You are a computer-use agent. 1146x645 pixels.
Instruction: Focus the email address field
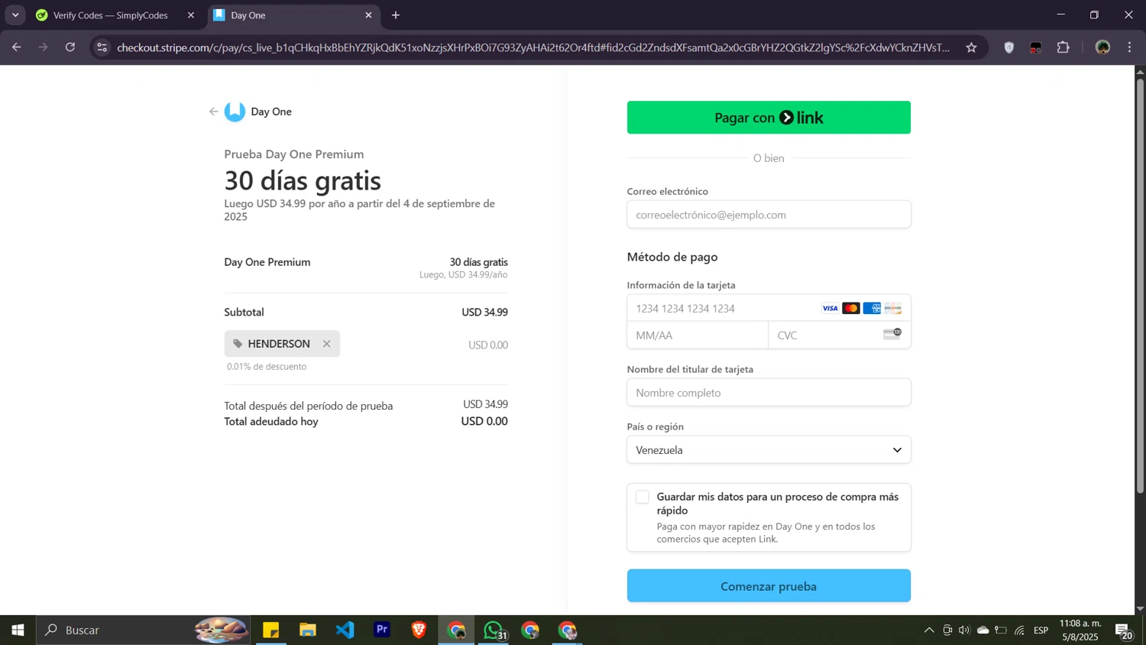[x=769, y=215]
